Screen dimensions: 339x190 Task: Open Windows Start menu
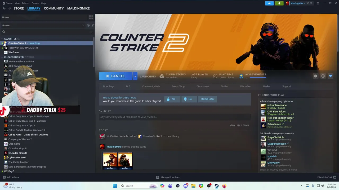(115, 186)
